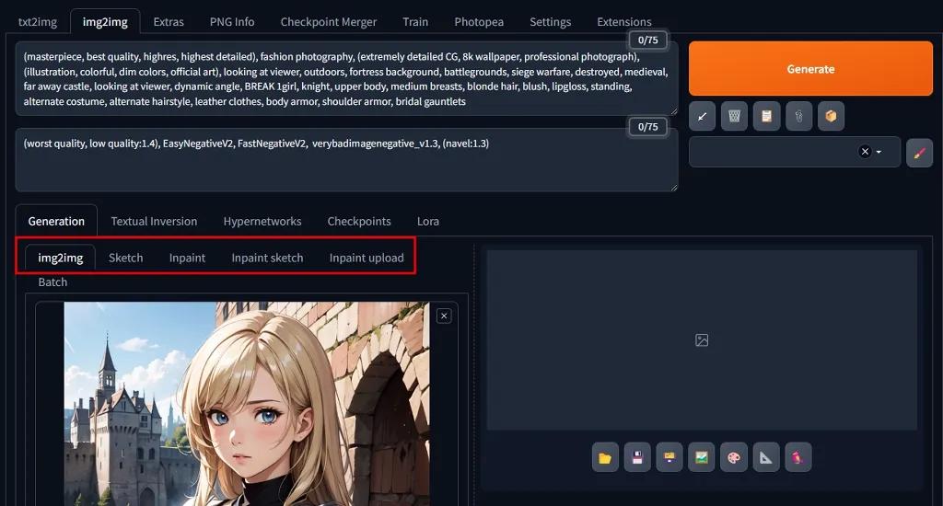
Task: Click the paintbrush edit styles icon
Action: tap(919, 153)
